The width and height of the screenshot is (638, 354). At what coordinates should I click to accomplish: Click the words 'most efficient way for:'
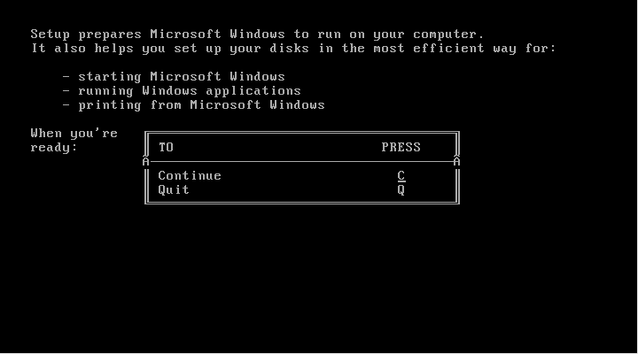coord(464,49)
